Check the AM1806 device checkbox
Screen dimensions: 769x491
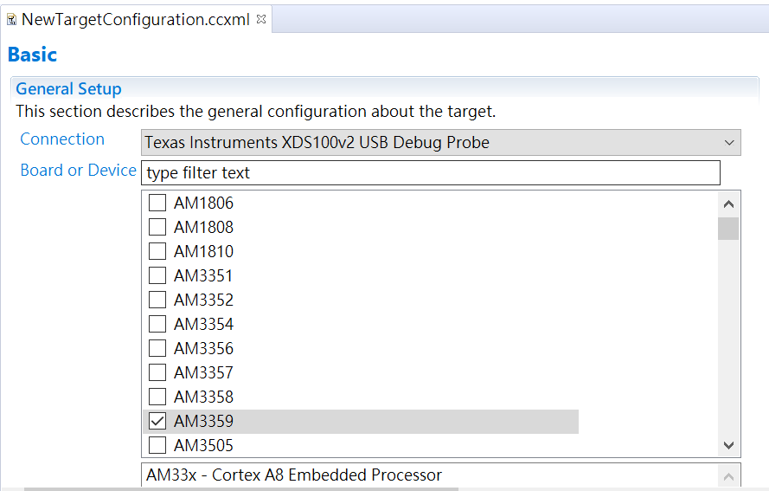tap(157, 204)
